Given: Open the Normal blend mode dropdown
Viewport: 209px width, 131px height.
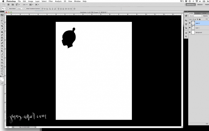Looking at the screenshot, I should coord(195,16).
